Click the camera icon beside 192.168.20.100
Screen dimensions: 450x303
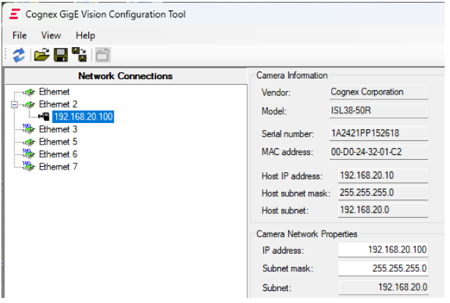pos(44,117)
